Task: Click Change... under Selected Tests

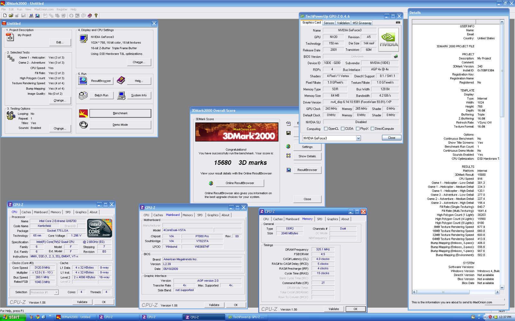Action: click(x=60, y=101)
